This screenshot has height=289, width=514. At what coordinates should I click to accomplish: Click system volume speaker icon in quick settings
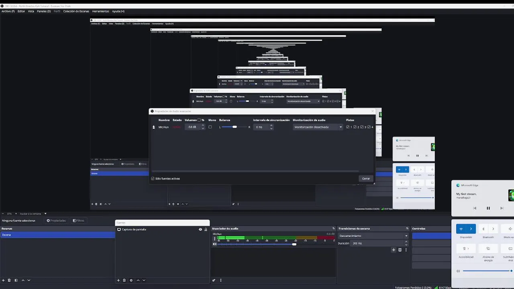pyautogui.click(x=458, y=271)
